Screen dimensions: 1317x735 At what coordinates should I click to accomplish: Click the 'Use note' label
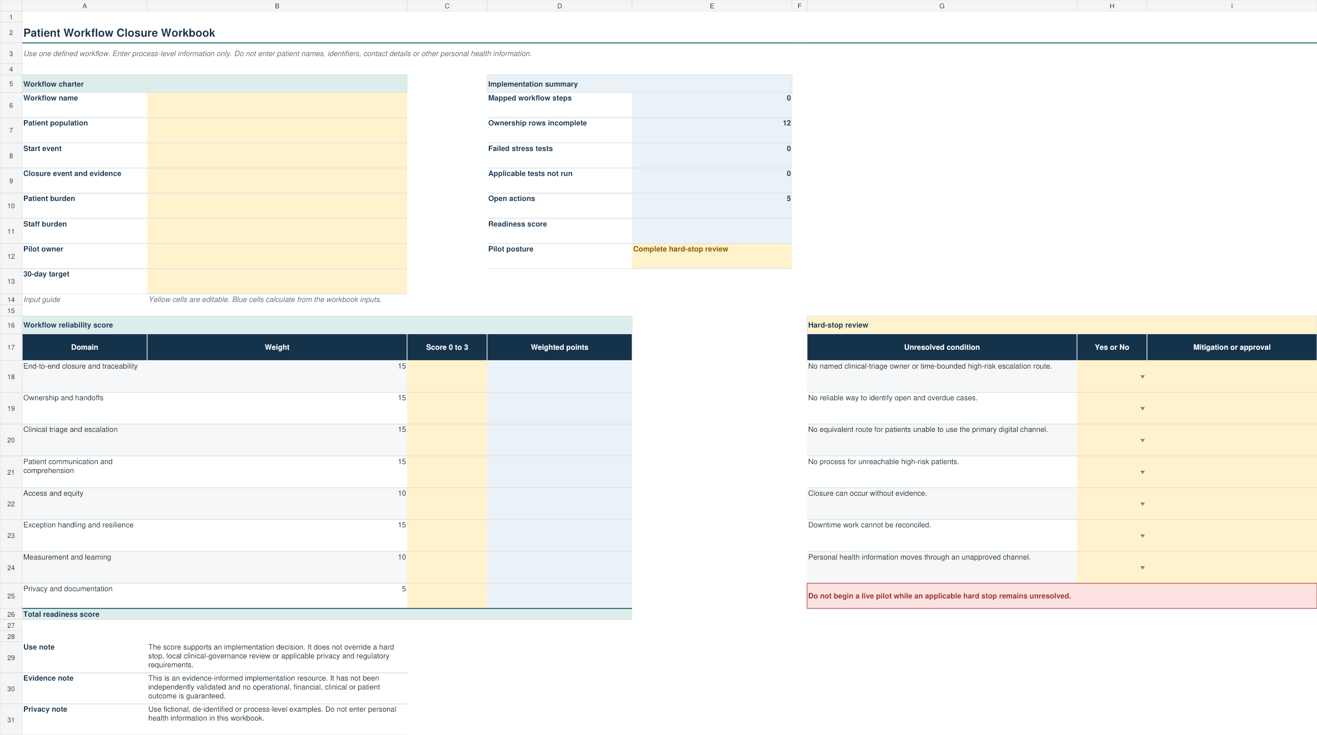(x=39, y=647)
